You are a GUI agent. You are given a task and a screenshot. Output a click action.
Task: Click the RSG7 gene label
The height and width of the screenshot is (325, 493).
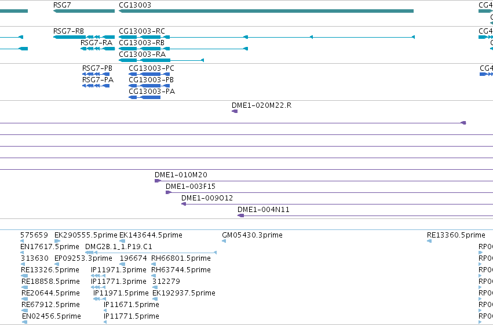point(62,5)
